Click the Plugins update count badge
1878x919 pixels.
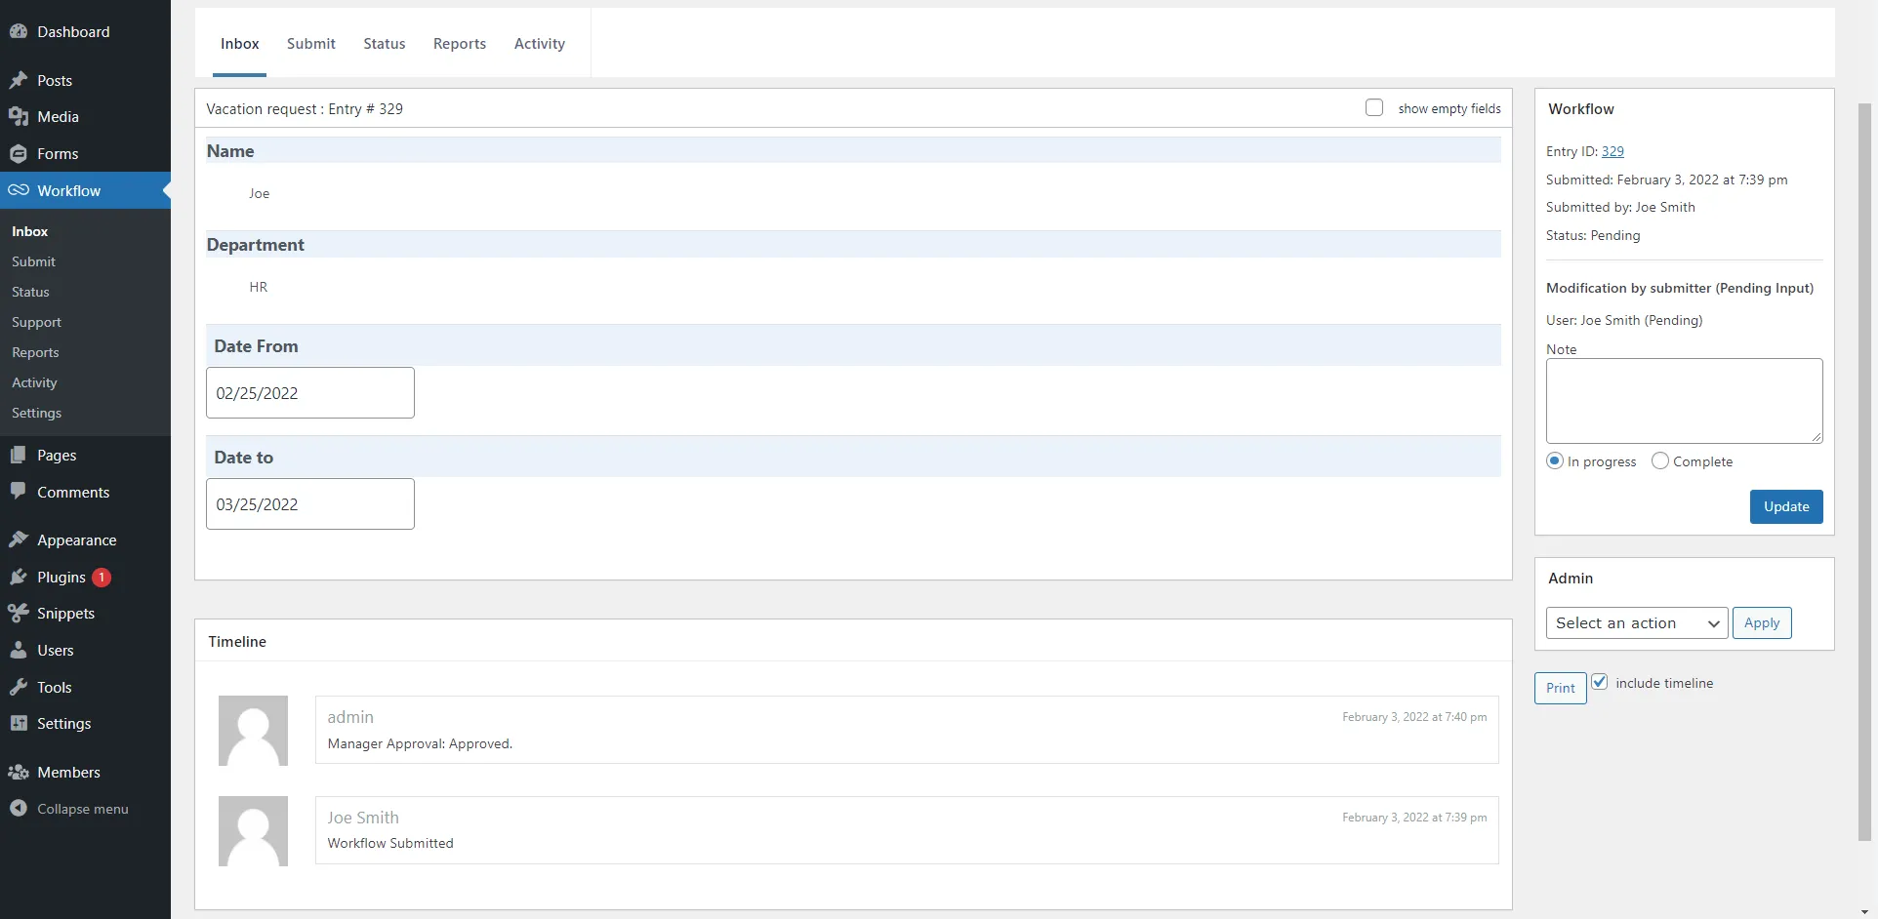pos(102,578)
